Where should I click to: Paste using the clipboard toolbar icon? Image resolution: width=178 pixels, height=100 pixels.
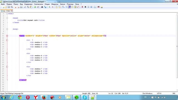(x=31, y=7)
